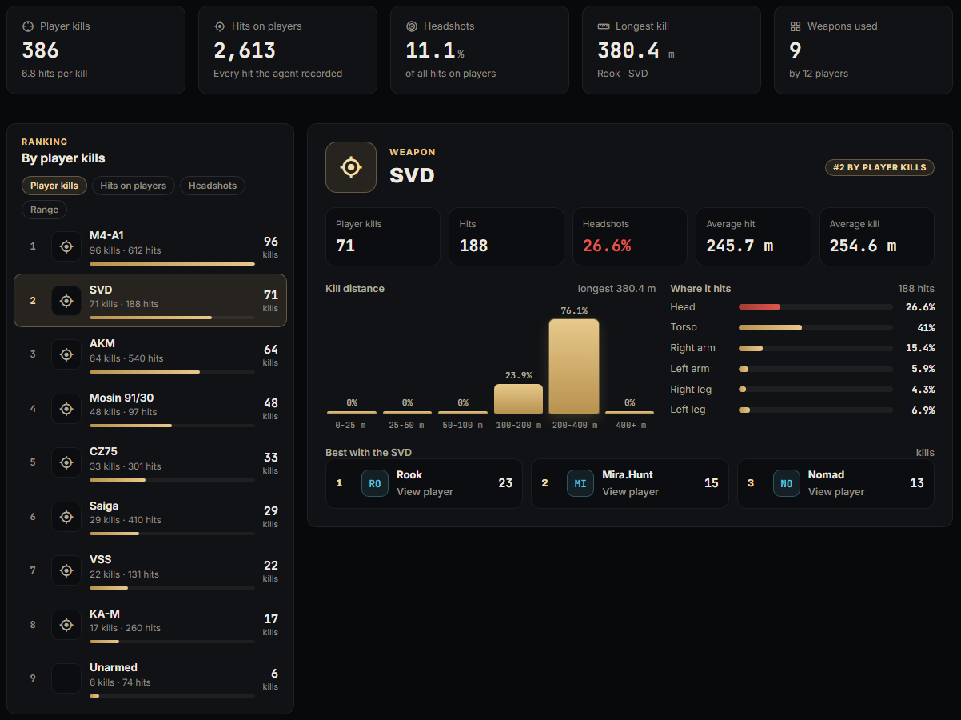View player link for Mira.Hunt
Viewport: 961px width, 720px height.
630,492
